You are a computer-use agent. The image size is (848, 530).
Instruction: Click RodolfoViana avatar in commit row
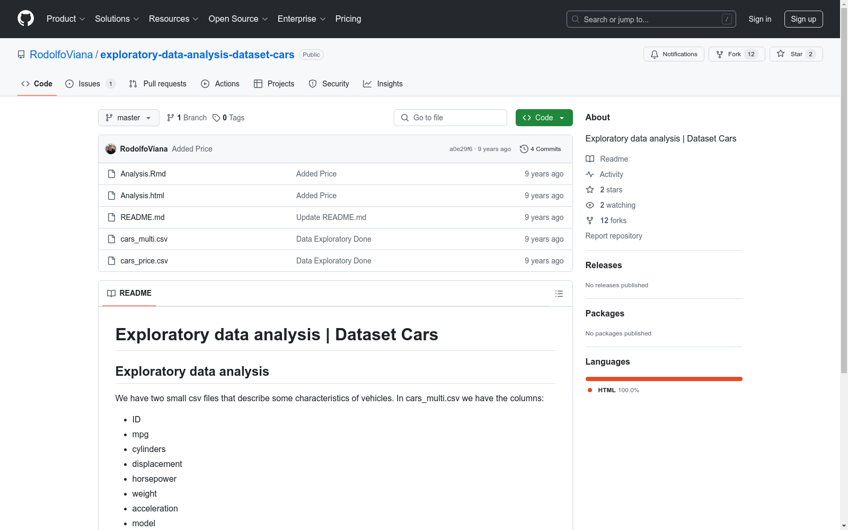[x=111, y=149]
